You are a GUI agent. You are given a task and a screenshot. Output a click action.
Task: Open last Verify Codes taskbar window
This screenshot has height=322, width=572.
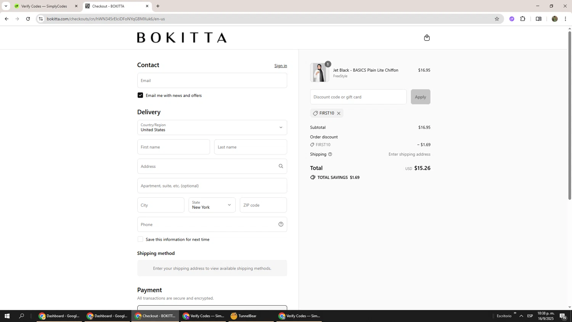[299, 316]
